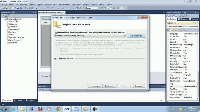This screenshot has height=112, width=200.
Task: Expand the Cadena de conexión section
Action: click(56, 59)
